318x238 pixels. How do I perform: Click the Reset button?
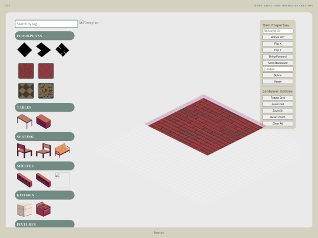coord(277,82)
